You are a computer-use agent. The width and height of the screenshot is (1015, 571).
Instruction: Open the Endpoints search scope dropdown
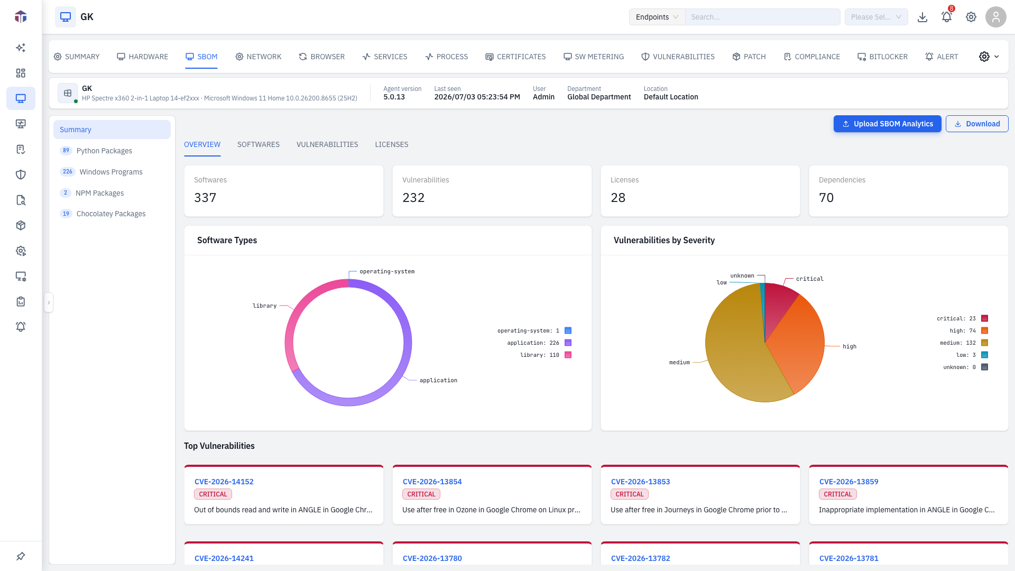coord(657,17)
